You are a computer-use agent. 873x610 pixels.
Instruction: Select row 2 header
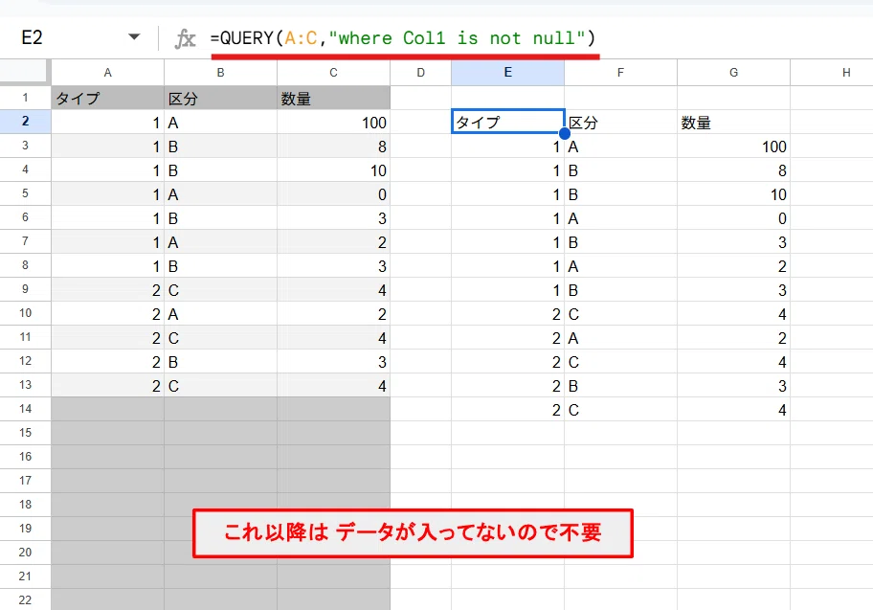[x=25, y=122]
